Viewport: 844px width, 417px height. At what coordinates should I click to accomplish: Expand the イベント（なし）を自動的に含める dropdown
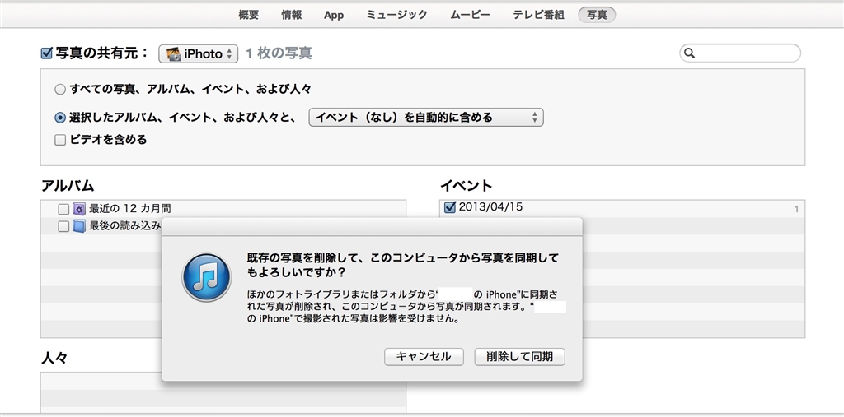pyautogui.click(x=425, y=118)
